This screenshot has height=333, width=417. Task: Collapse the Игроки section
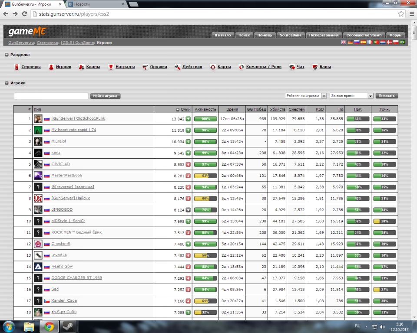pyautogui.click(x=7, y=83)
